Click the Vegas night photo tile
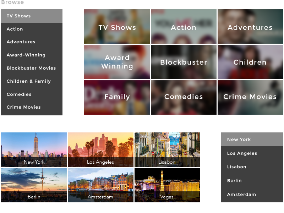The image size is (284, 213). [167, 185]
